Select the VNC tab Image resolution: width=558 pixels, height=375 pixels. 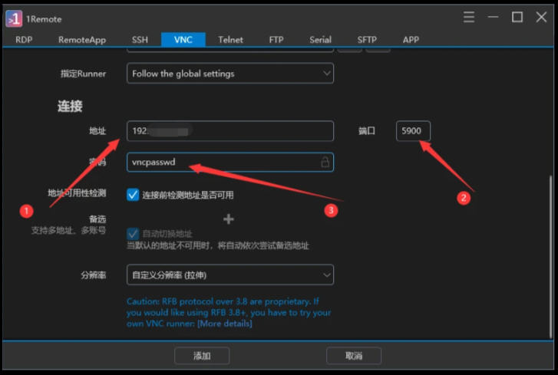pyautogui.click(x=183, y=39)
